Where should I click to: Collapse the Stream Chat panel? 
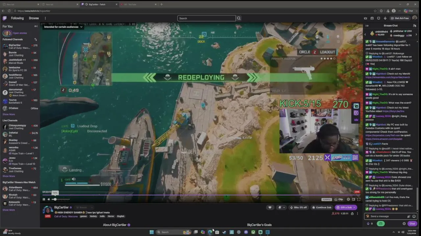(367, 26)
